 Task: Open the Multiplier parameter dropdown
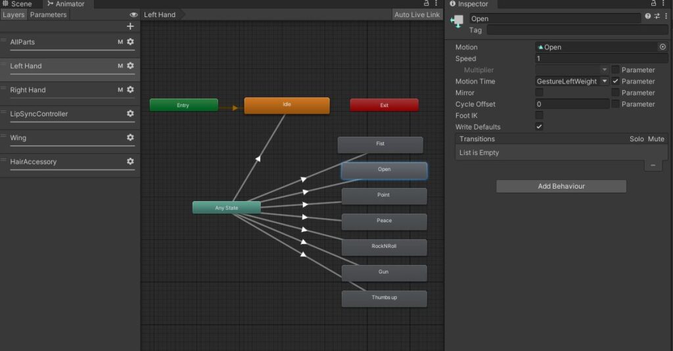pyautogui.click(x=572, y=70)
